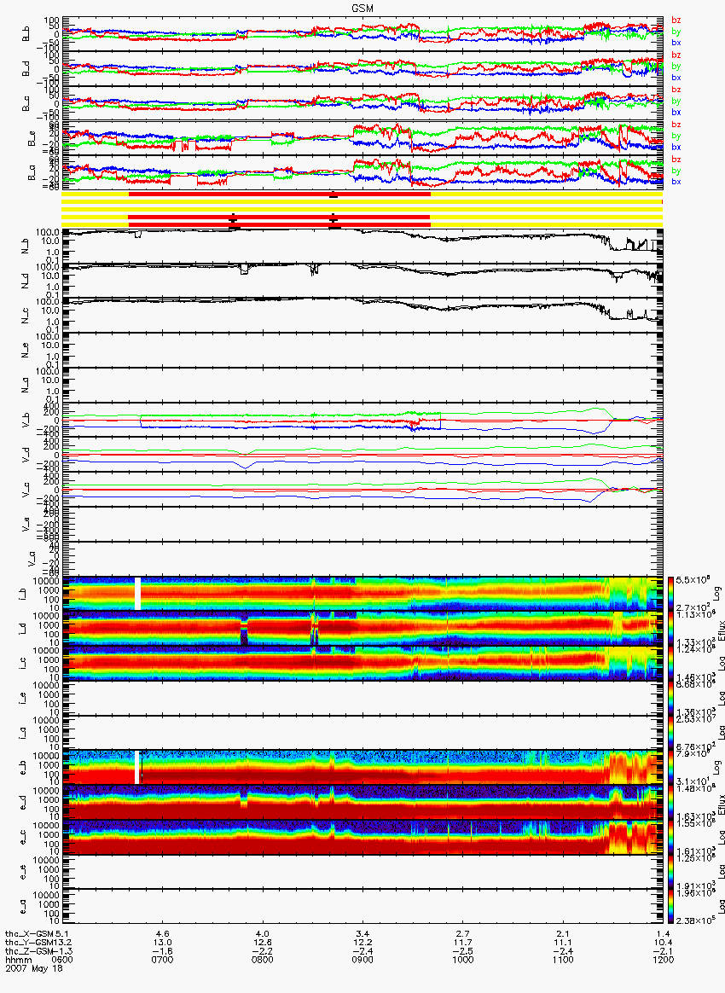The width and height of the screenshot is (725, 993).
Task: Select the B_e panel axis label
Action: (x=31, y=137)
